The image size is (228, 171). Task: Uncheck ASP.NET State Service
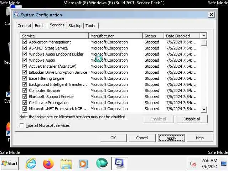click(25, 48)
